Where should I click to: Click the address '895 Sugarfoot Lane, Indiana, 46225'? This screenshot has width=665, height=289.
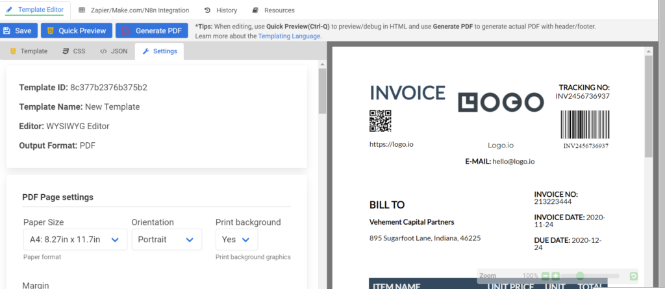[x=425, y=238]
